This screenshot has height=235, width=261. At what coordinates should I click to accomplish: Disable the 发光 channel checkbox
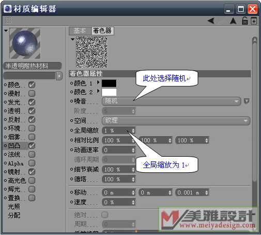(x=32, y=102)
